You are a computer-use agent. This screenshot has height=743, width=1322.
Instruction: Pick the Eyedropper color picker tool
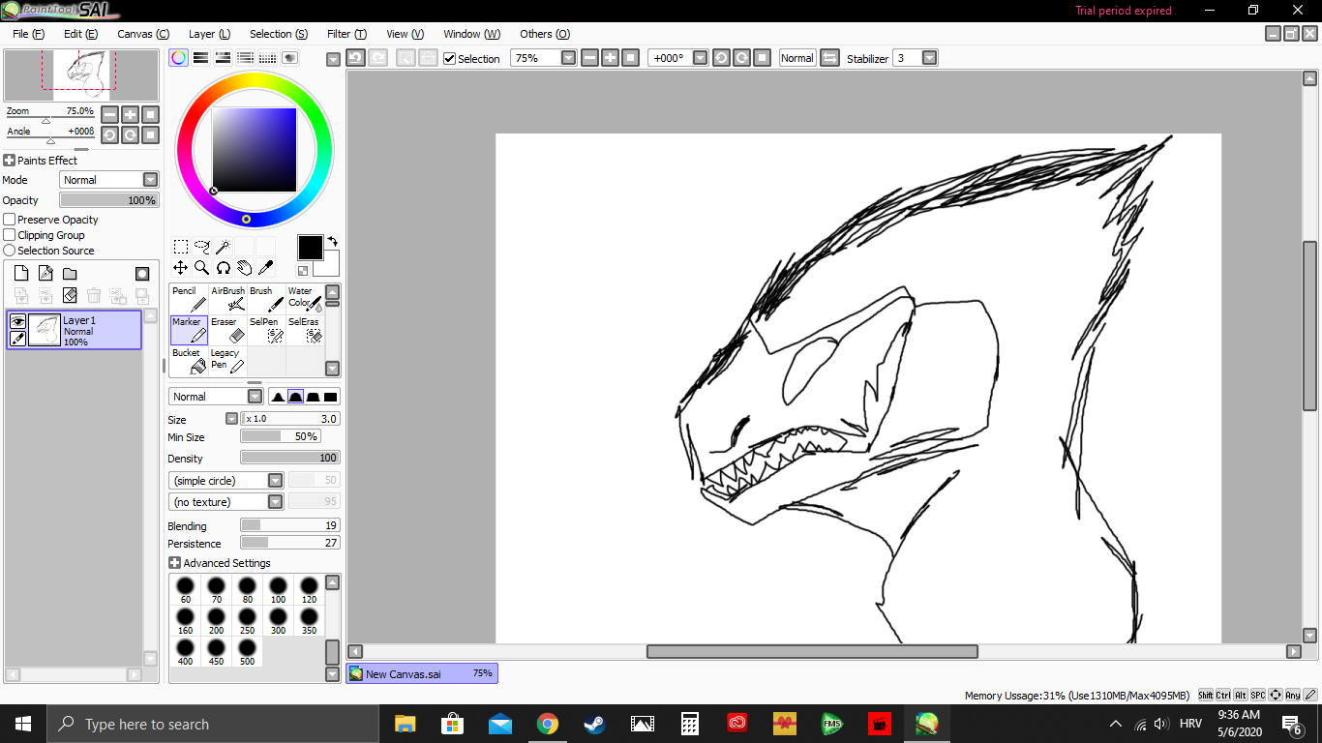[x=265, y=268]
